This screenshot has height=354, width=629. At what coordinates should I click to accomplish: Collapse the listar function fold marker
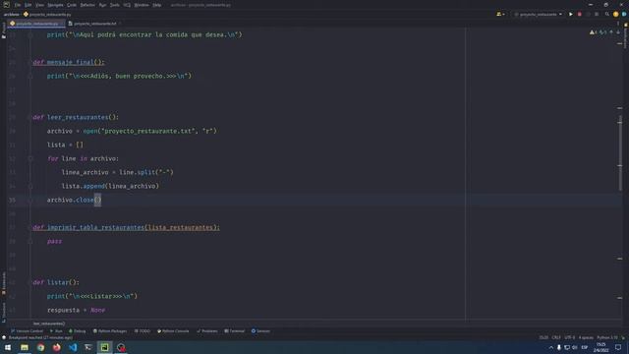30,282
